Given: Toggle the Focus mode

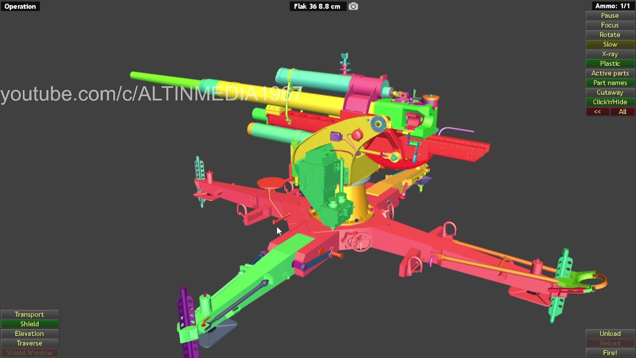Looking at the screenshot, I should [610, 25].
